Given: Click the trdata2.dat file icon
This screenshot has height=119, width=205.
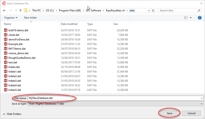Looking at the screenshot, I should point(6,76).
